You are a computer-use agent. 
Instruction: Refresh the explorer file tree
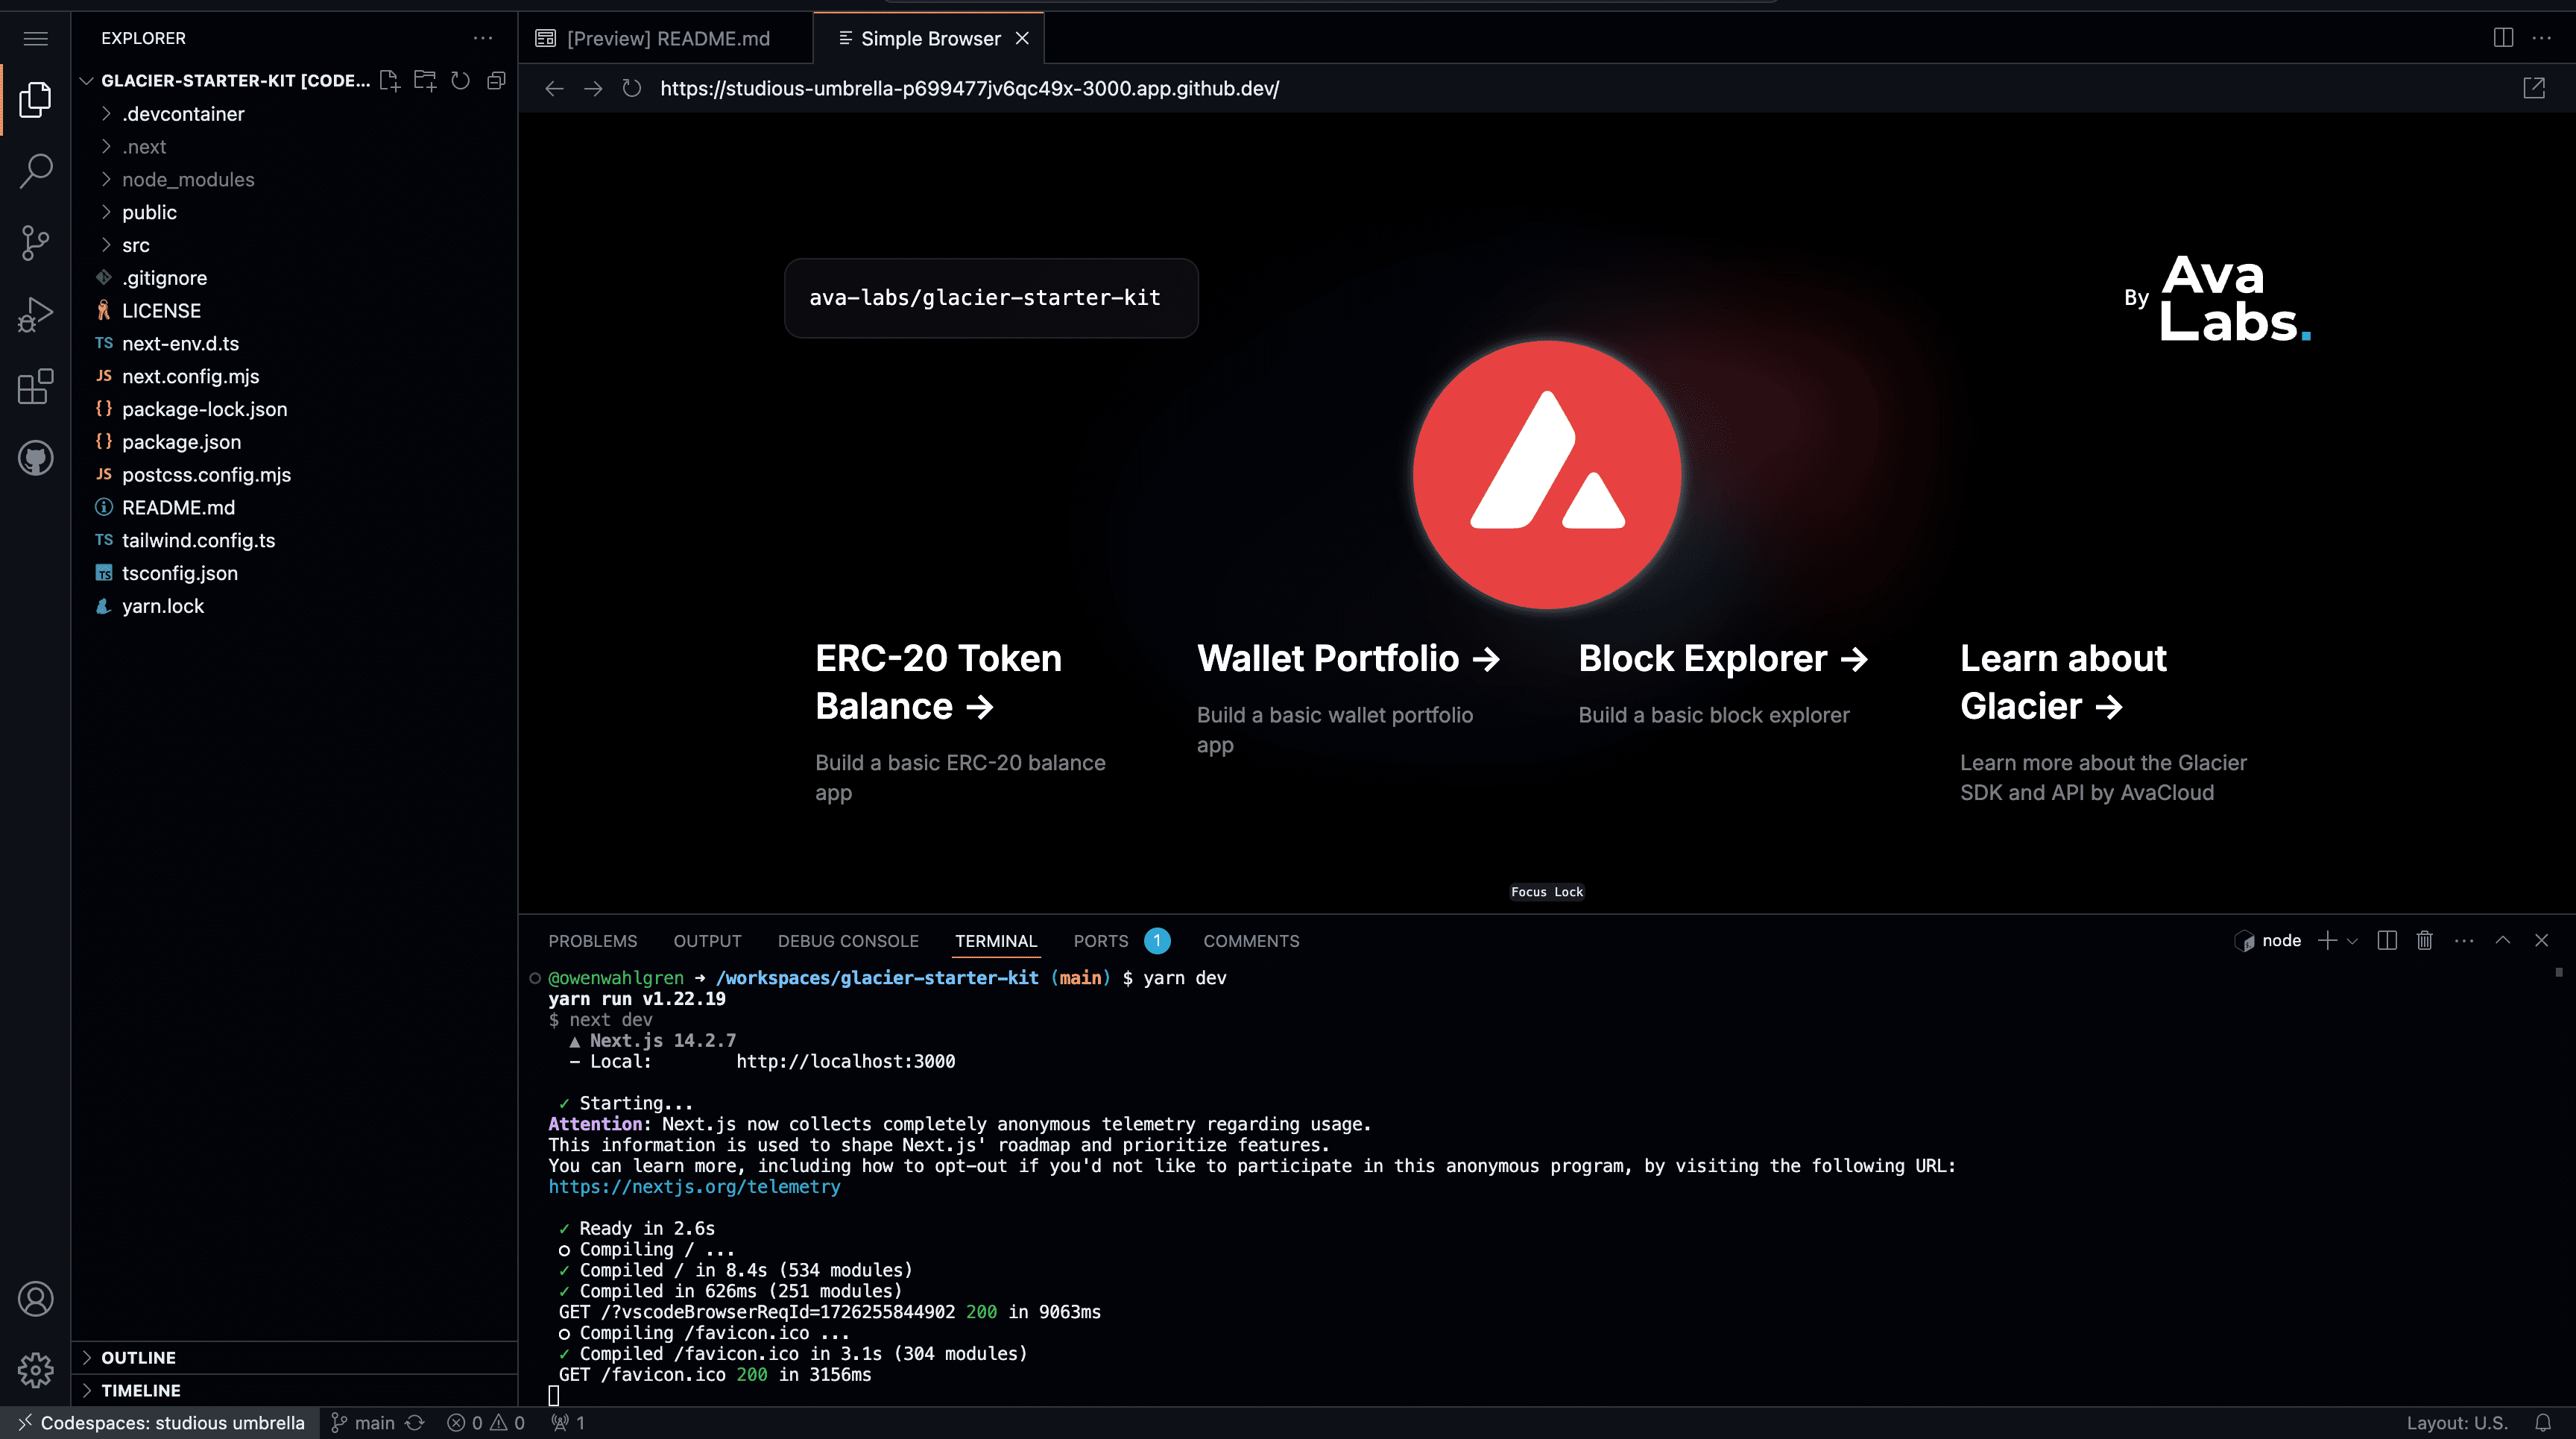460,80
